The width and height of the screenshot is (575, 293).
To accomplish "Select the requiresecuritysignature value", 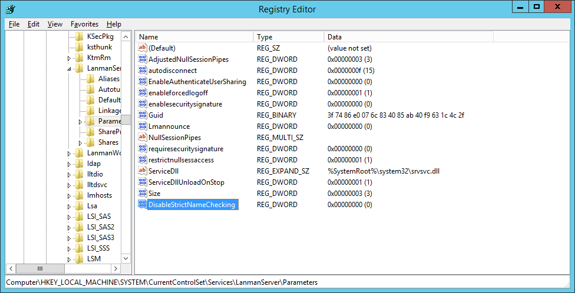I will [x=186, y=148].
